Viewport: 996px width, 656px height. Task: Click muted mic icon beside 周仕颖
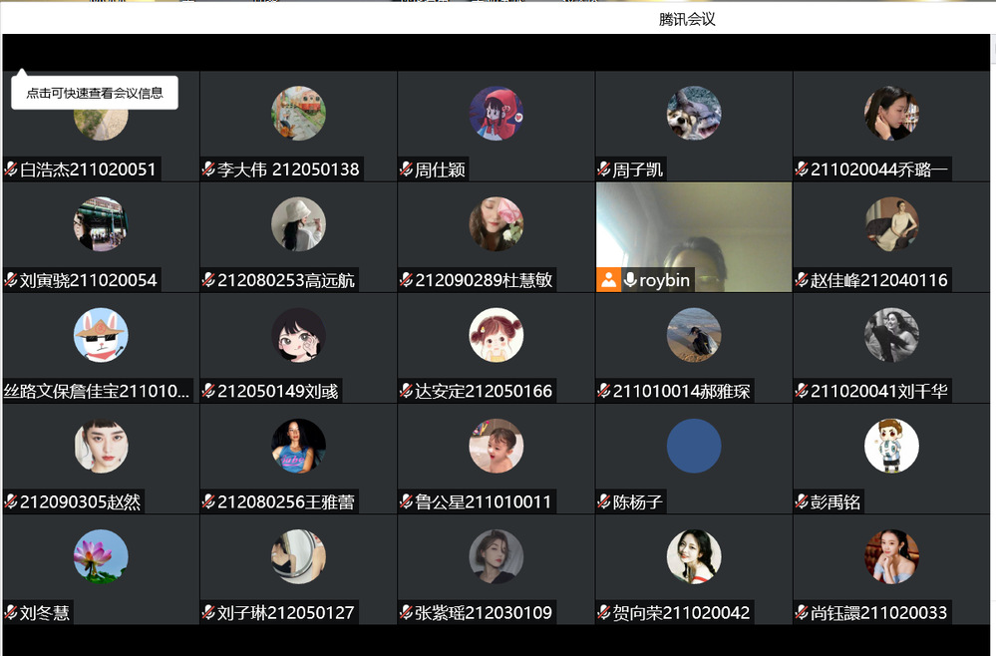[x=406, y=169]
